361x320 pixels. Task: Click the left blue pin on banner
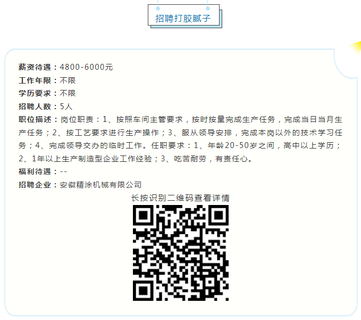click(158, 9)
